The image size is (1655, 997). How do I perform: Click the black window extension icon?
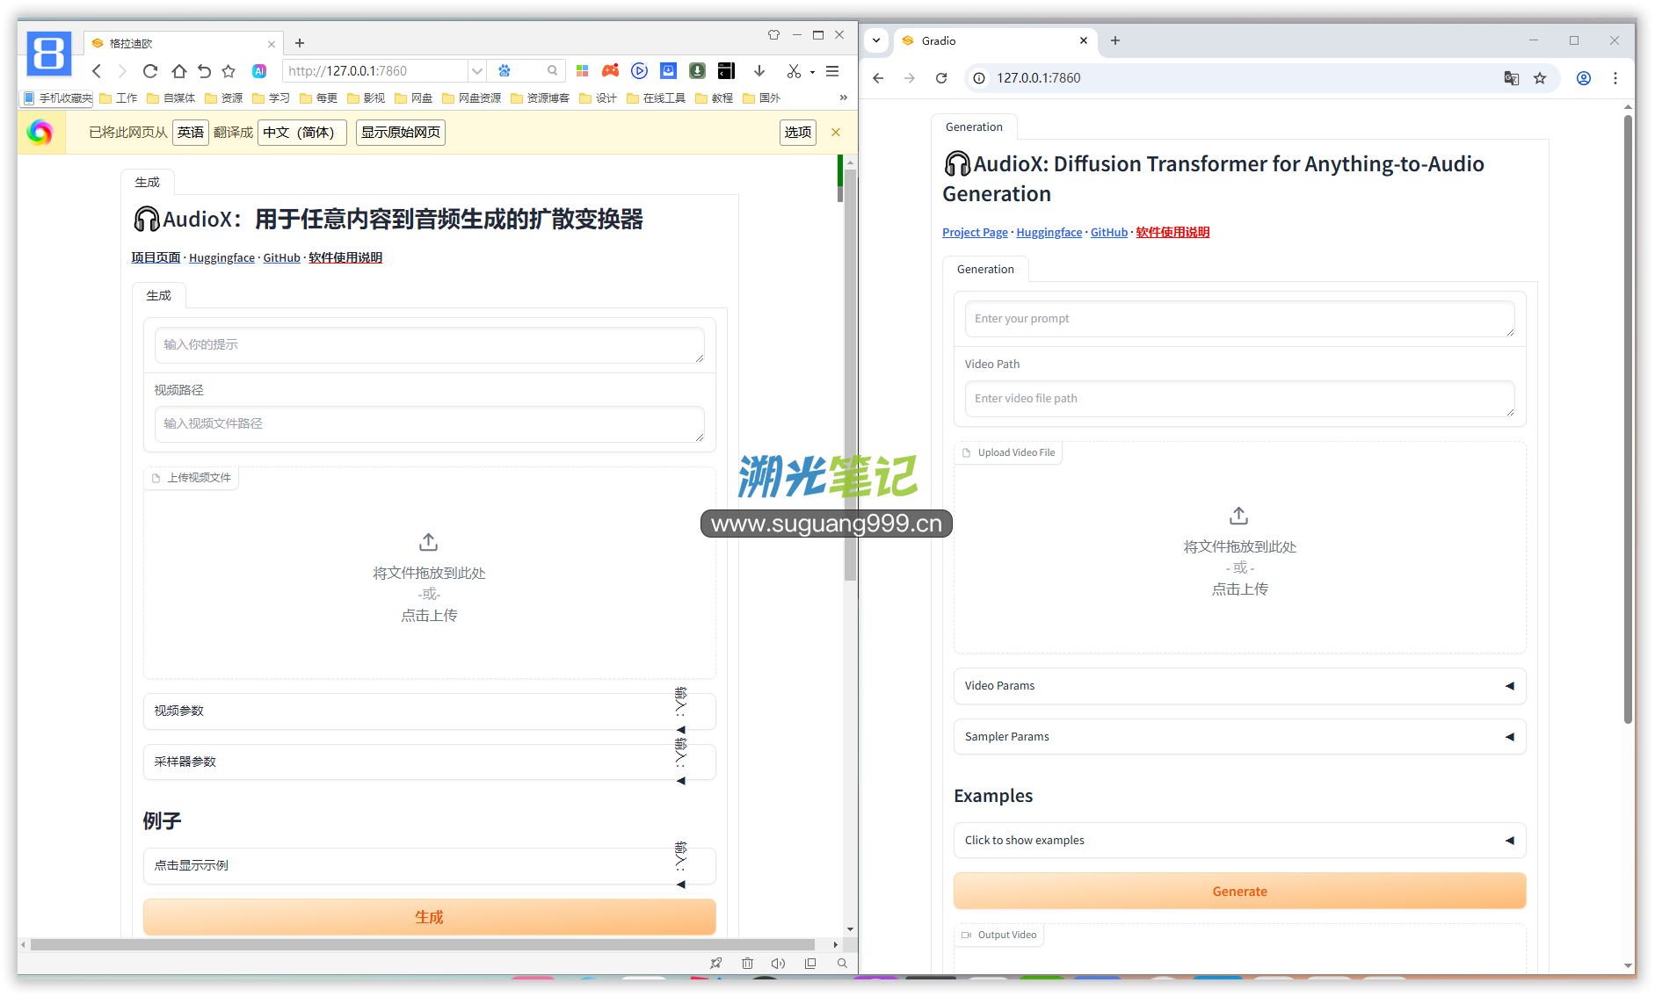pyautogui.click(x=726, y=70)
